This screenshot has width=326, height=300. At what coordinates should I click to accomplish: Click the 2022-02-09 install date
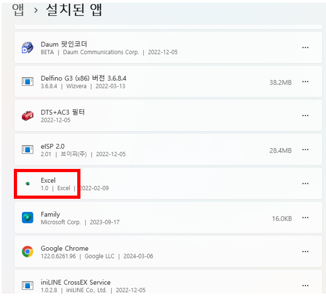coord(94,188)
